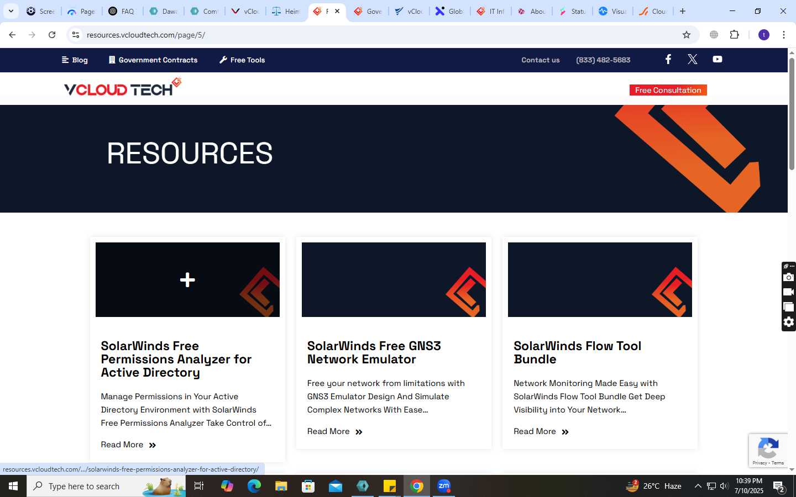Close the current browser tab
This screenshot has width=796, height=497.
(337, 11)
